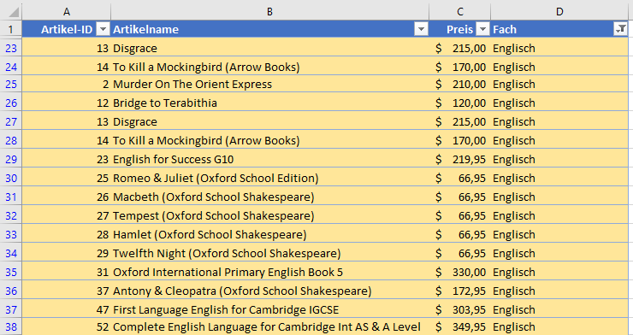This screenshot has width=633, height=335.
Task: Click the price 120,00 cell
Action: [460, 103]
